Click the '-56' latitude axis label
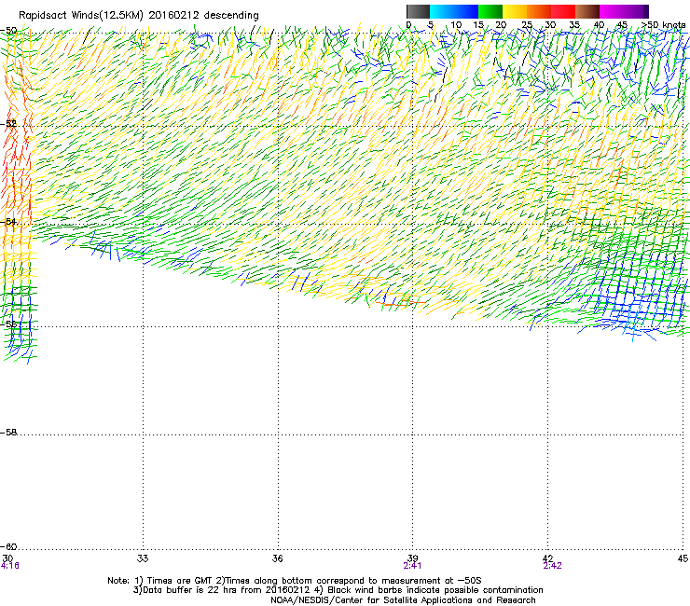This screenshot has width=690, height=606. 8,324
